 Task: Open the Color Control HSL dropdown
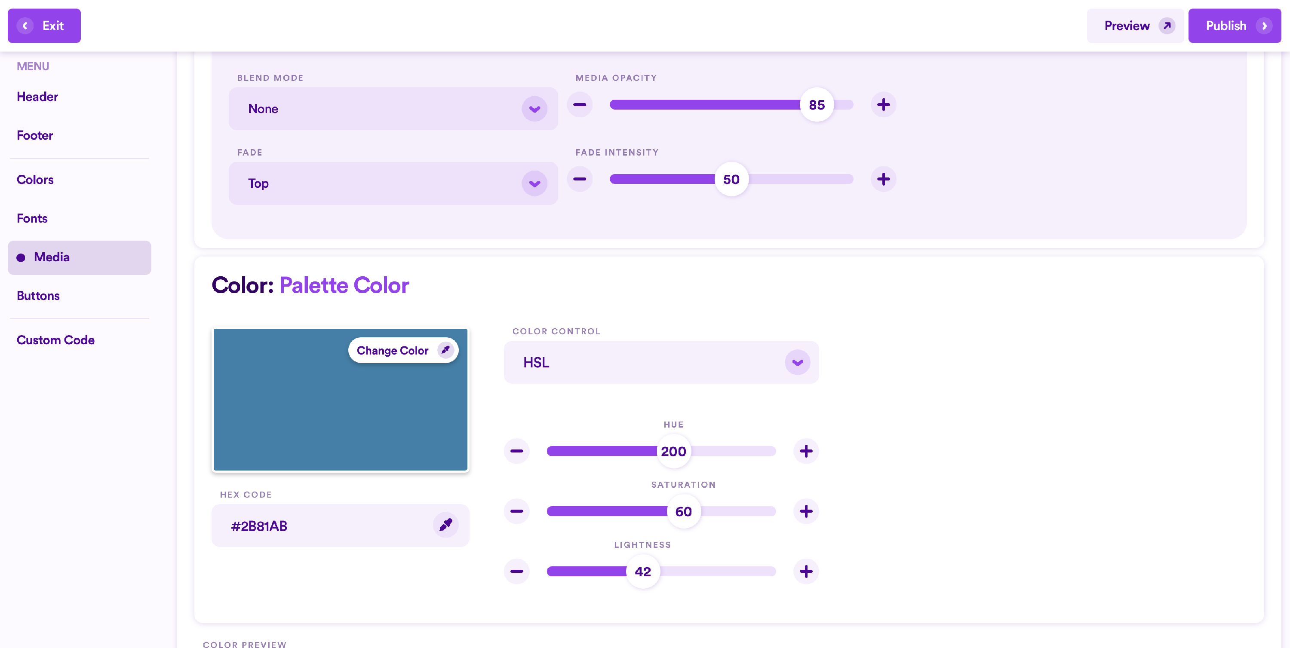660,362
